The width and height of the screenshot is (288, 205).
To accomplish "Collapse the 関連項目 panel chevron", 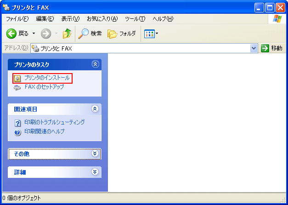I will point(95,109).
